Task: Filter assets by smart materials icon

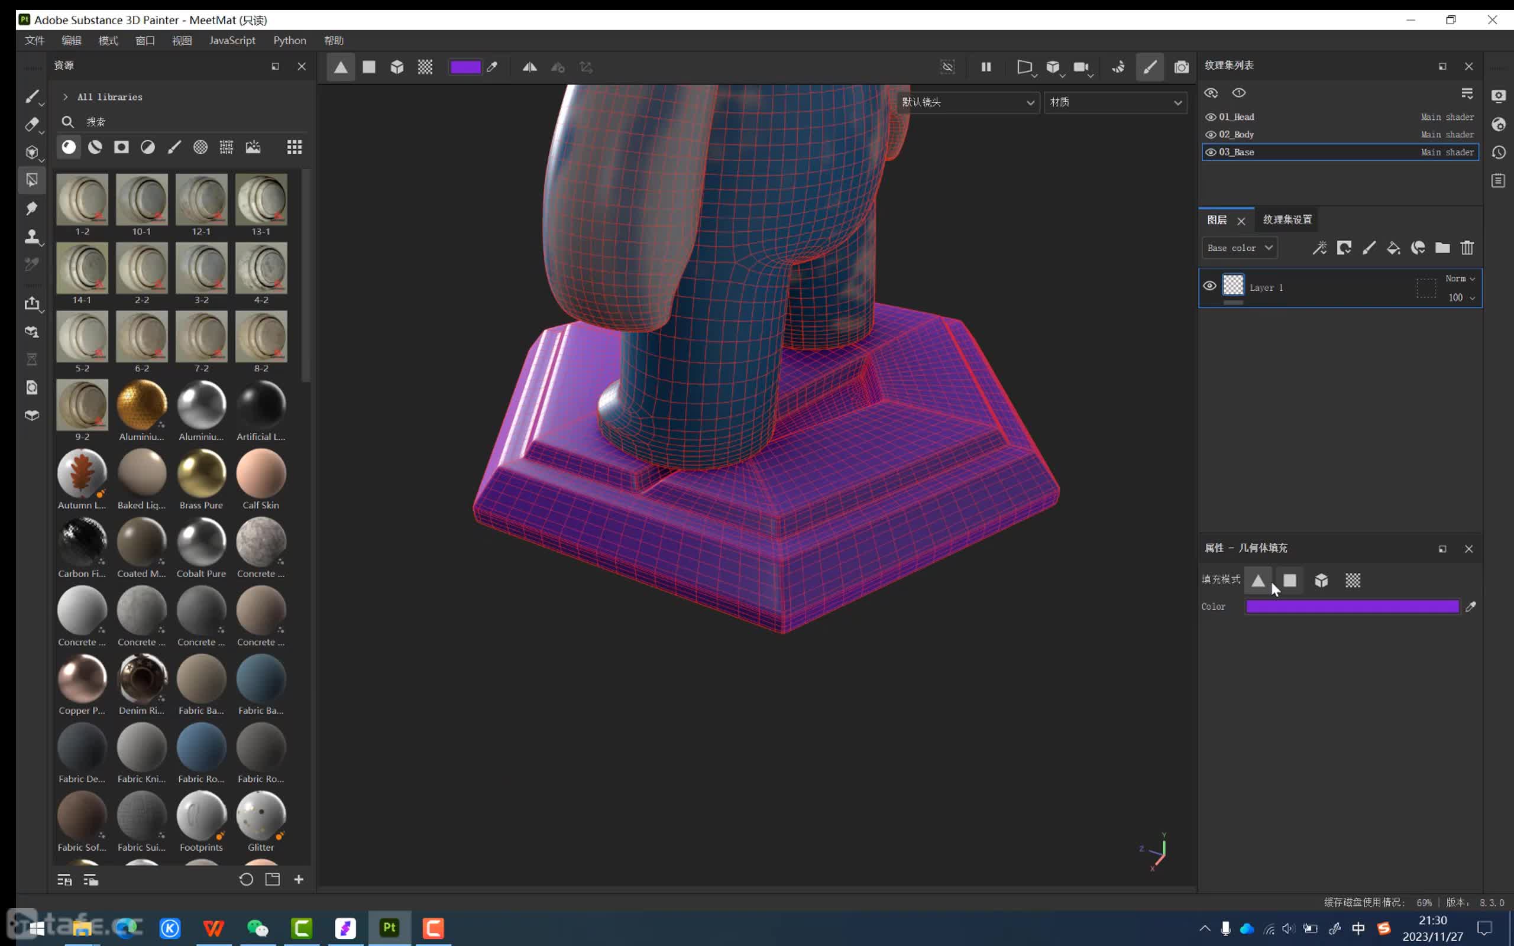Action: point(95,147)
